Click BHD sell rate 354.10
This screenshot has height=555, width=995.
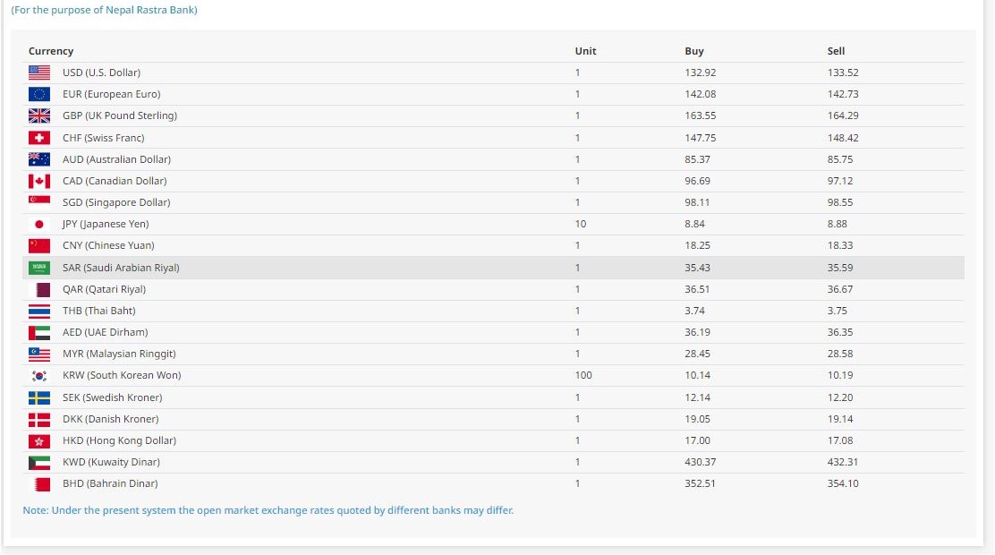[843, 484]
